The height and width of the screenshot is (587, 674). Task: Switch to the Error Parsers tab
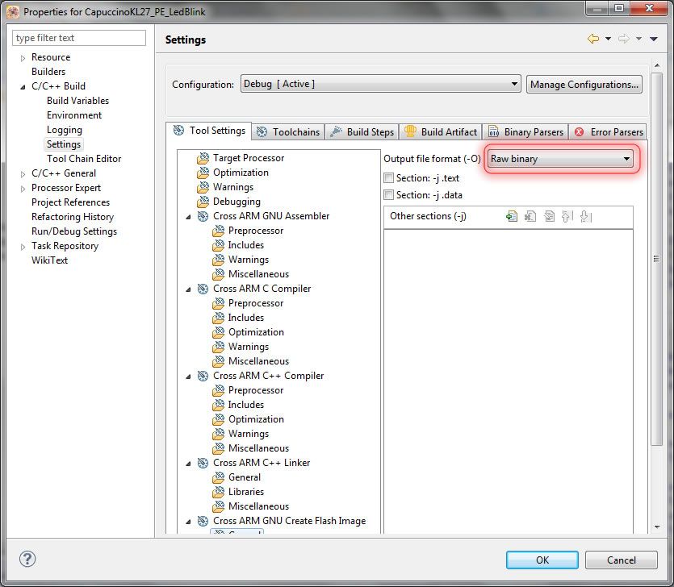(x=609, y=131)
